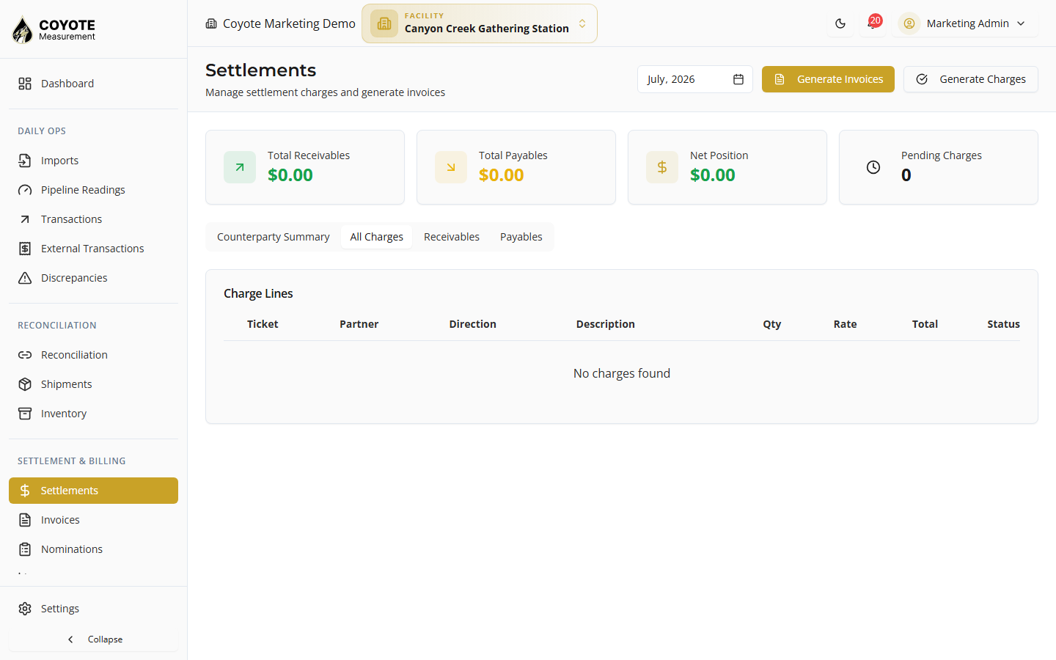Viewport: 1056px width, 660px height.
Task: Open Settings from sidebar
Action: click(93, 609)
